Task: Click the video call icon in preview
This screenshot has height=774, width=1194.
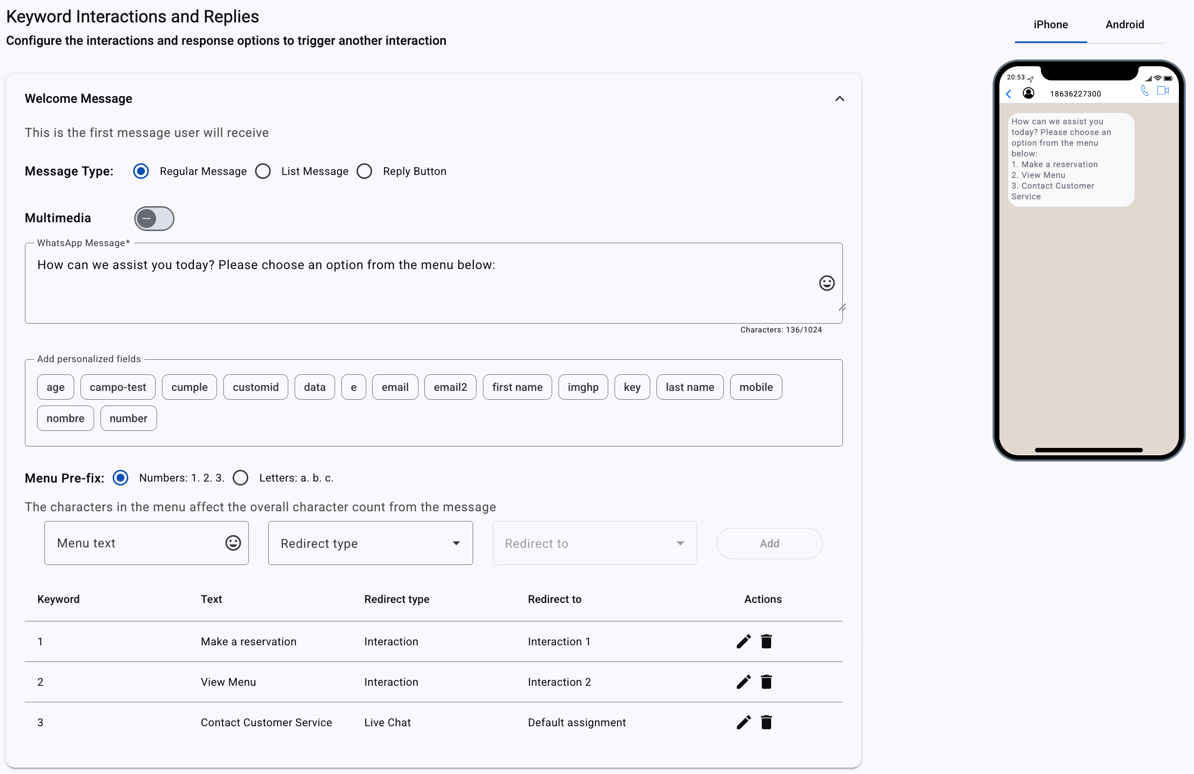Action: tap(1162, 91)
